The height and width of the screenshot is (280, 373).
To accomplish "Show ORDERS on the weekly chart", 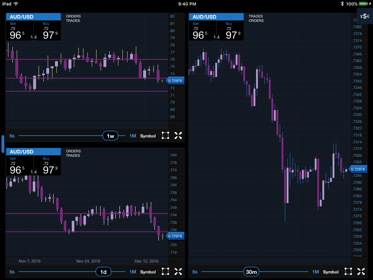I will click(x=73, y=16).
